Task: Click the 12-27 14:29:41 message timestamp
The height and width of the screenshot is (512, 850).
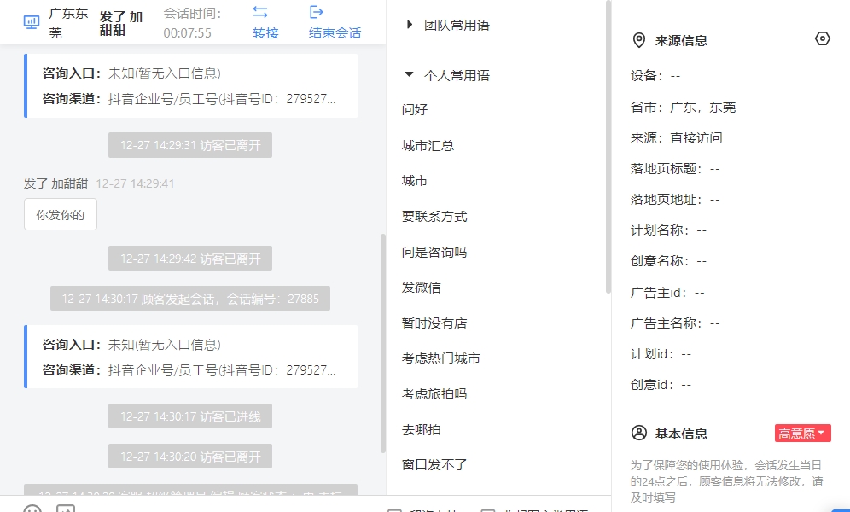Action: tap(135, 183)
